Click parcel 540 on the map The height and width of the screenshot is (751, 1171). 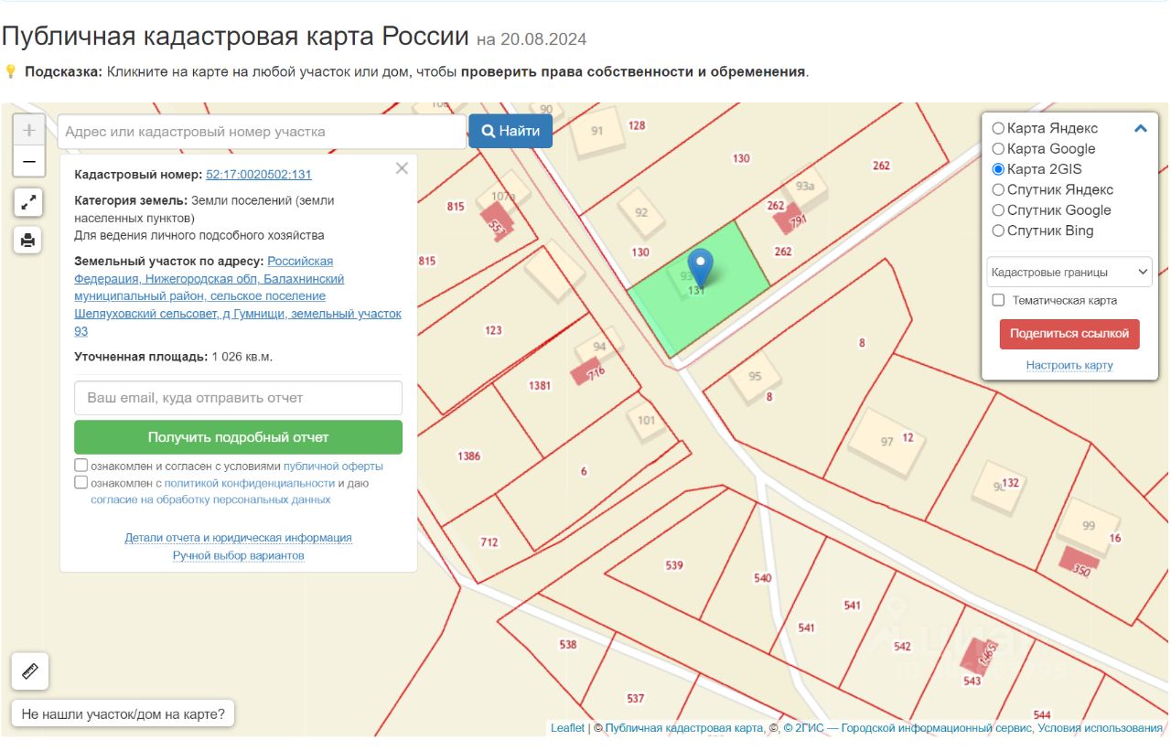(x=762, y=578)
